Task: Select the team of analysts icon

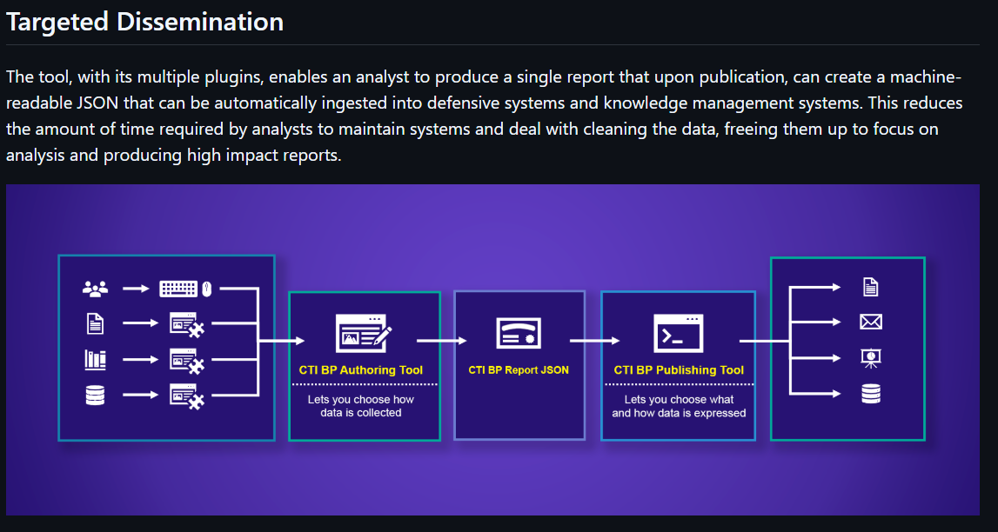Action: click(x=94, y=287)
